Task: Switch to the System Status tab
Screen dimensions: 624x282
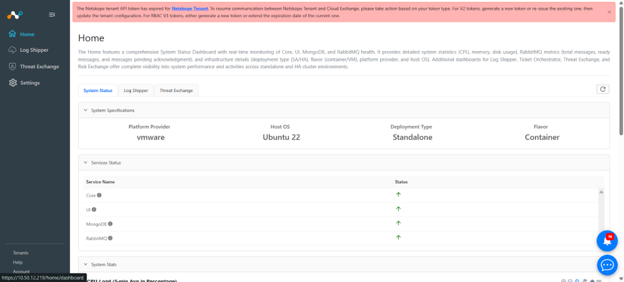Action: pyautogui.click(x=98, y=90)
